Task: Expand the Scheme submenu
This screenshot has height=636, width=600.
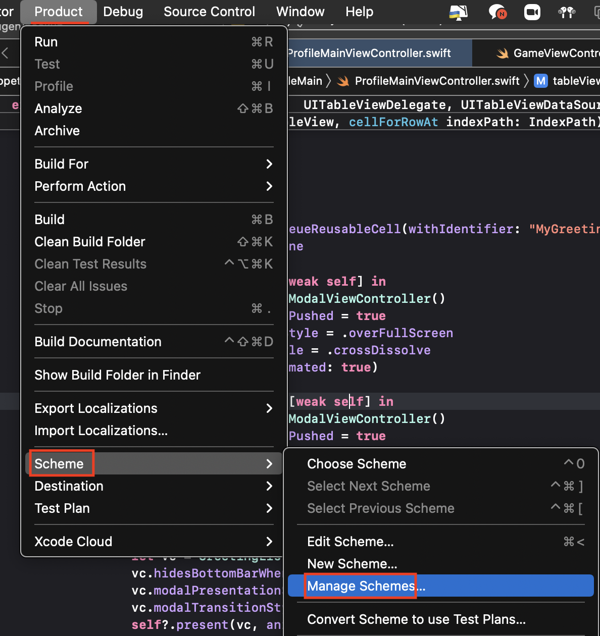Action: (154, 464)
